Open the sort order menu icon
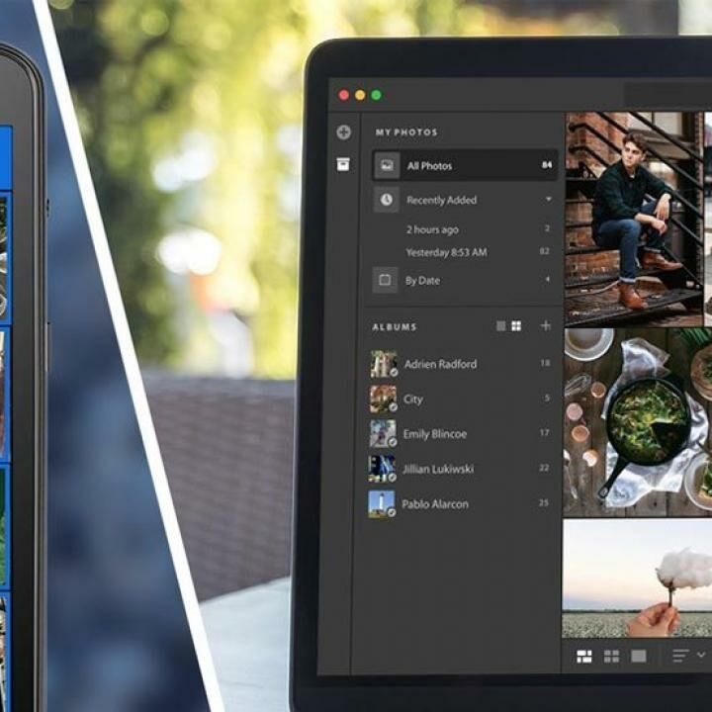The width and height of the screenshot is (712, 712). tap(680, 656)
